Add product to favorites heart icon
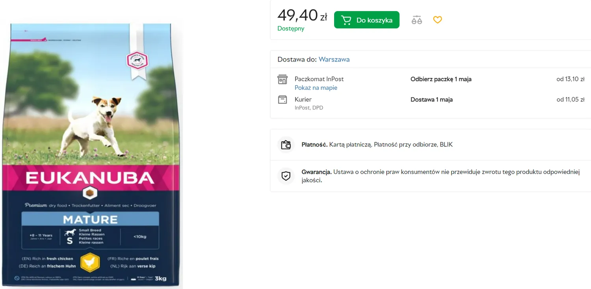The height and width of the screenshot is (289, 591). [x=437, y=20]
